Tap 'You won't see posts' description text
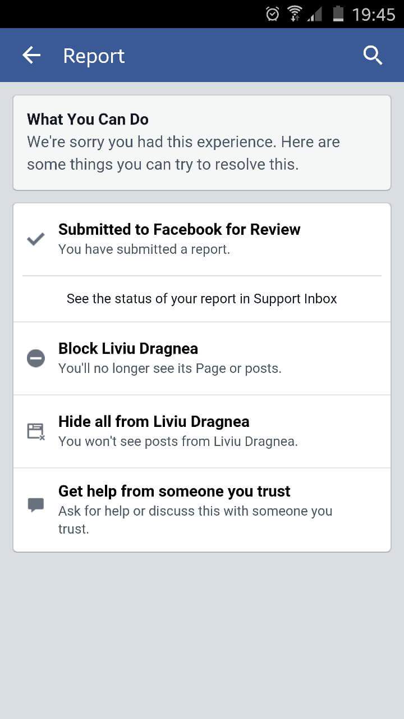Image resolution: width=404 pixels, height=719 pixels. pyautogui.click(x=178, y=442)
